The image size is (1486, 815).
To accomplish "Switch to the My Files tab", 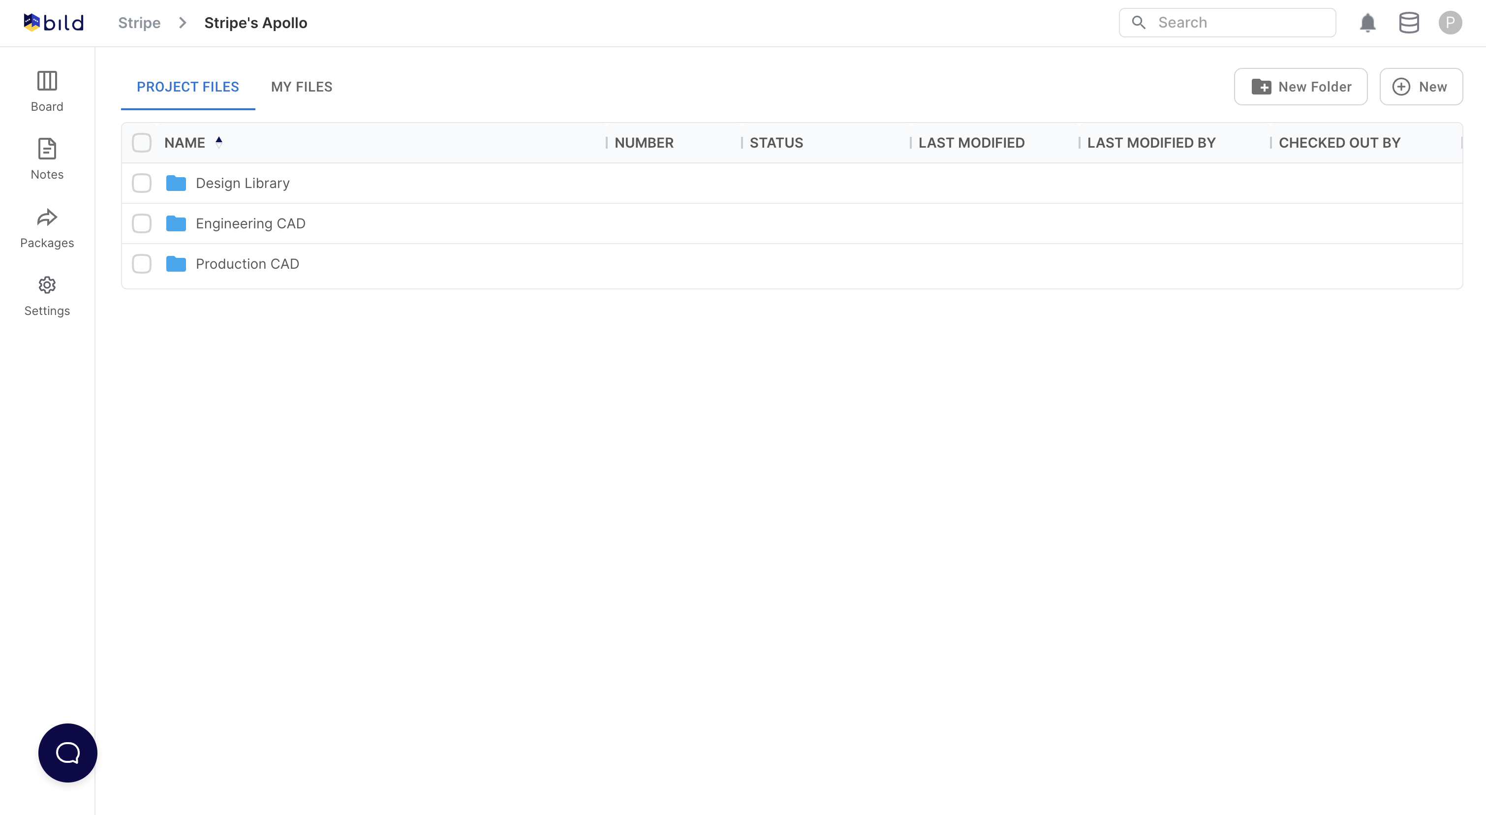I will pyautogui.click(x=301, y=87).
